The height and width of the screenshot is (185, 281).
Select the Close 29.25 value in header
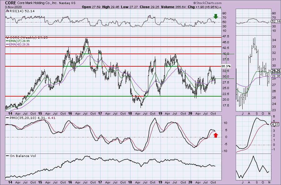(x=149, y=7)
